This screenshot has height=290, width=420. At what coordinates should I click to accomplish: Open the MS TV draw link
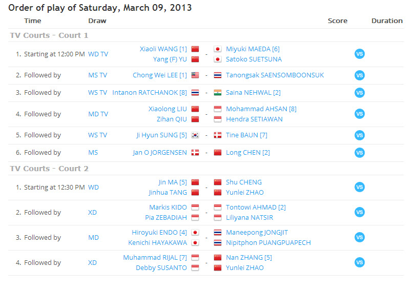97,75
